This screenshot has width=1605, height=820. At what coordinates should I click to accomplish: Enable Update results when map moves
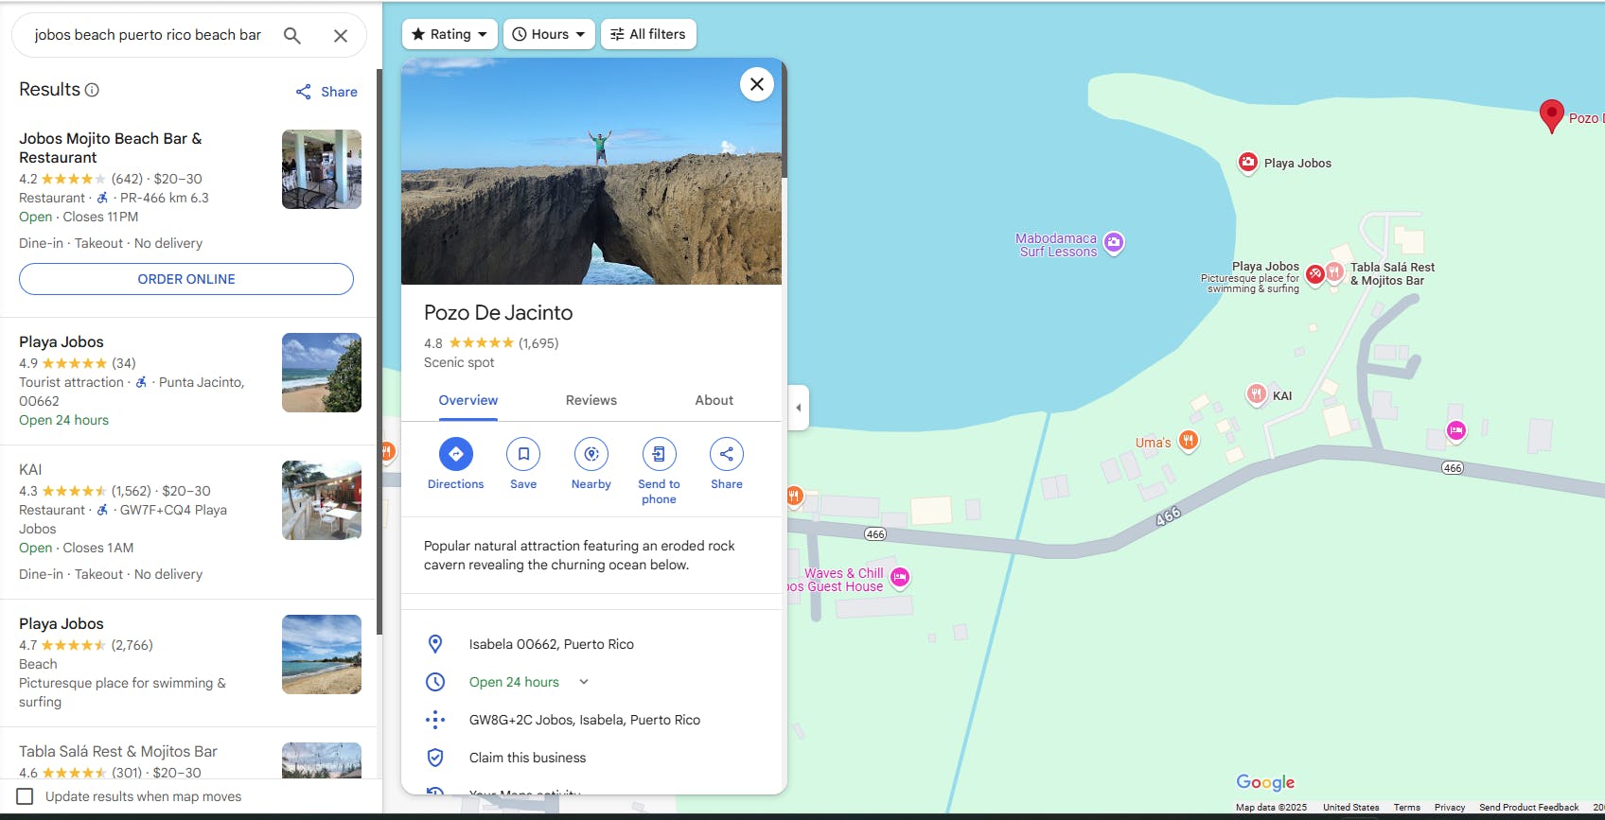(26, 796)
